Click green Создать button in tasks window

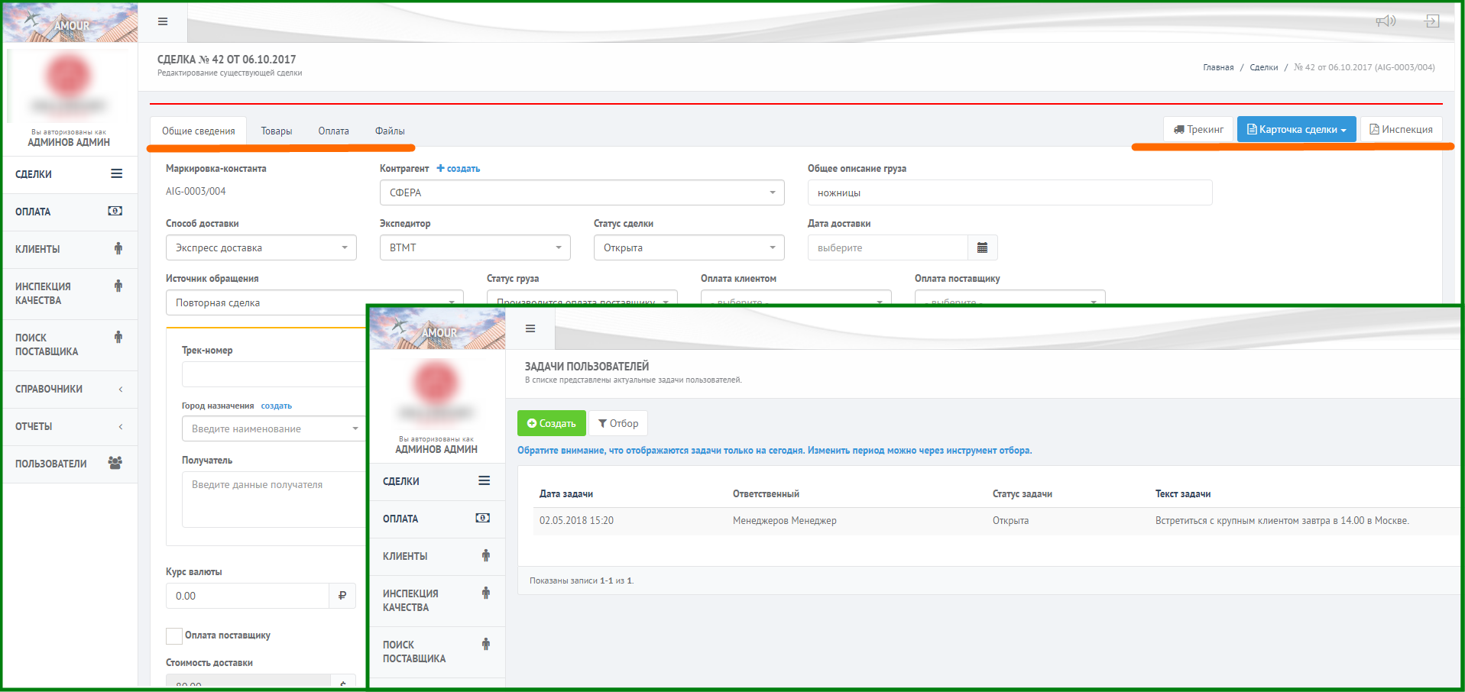tap(552, 423)
